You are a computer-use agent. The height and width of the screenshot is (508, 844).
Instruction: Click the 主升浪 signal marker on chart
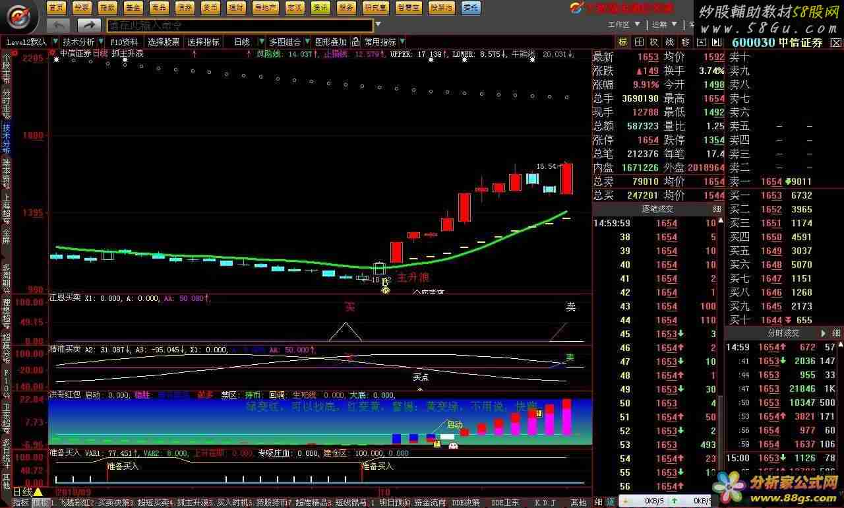click(413, 278)
